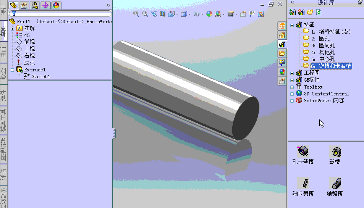Switch to the PropertyManager tab
The image size is (364, 208).
pos(24,5)
